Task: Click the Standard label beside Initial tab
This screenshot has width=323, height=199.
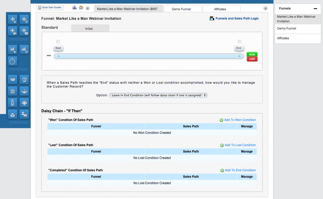Action: tap(49, 28)
